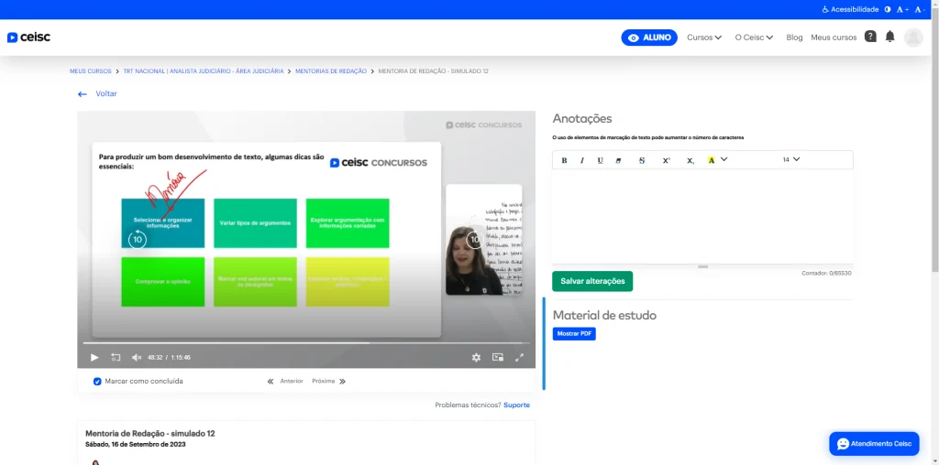Viewport: 939px width, 465px height.
Task: Open the help question mark icon
Action: click(871, 37)
